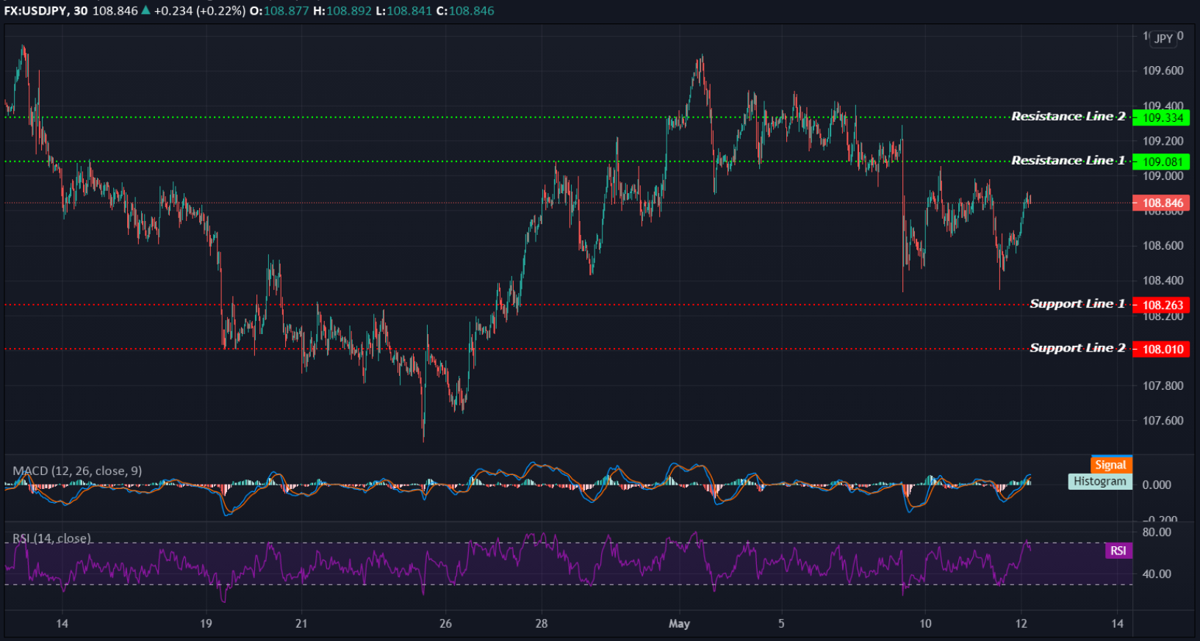Viewport: 1200px width, 641px height.
Task: Click date 26 on the time axis
Action: pyautogui.click(x=445, y=623)
